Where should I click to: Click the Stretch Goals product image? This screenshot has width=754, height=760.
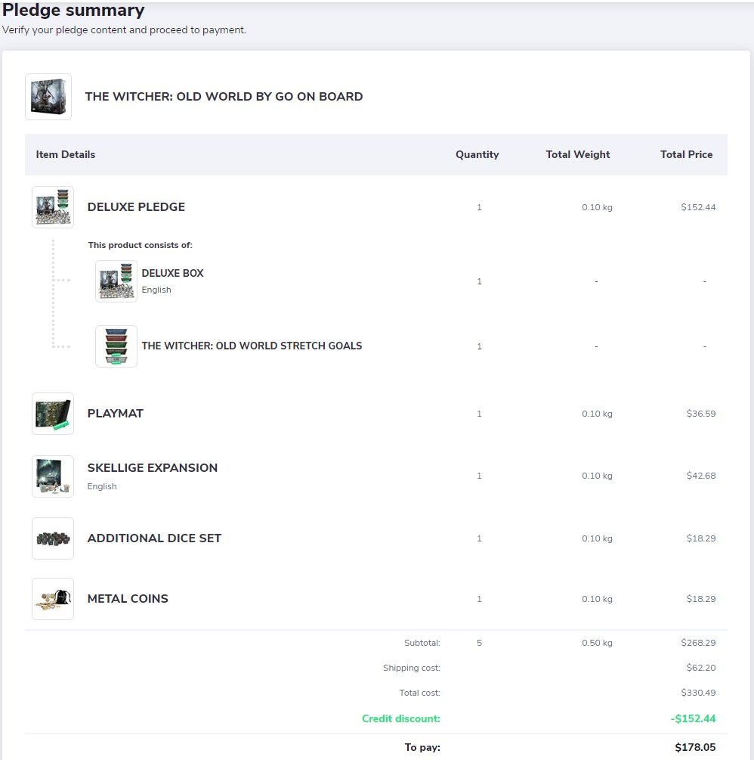point(116,346)
